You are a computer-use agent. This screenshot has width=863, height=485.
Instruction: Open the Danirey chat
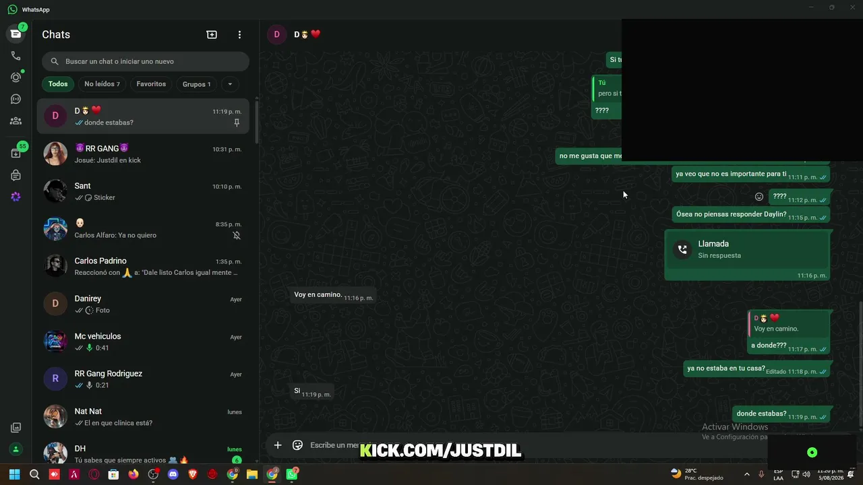point(143,304)
